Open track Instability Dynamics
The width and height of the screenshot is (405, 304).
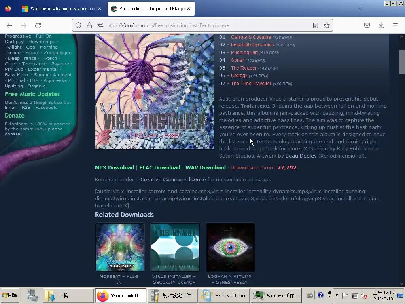252,45
